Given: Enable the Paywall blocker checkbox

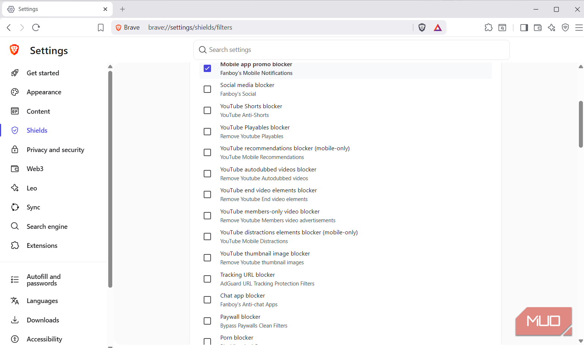Looking at the screenshot, I should tap(207, 321).
